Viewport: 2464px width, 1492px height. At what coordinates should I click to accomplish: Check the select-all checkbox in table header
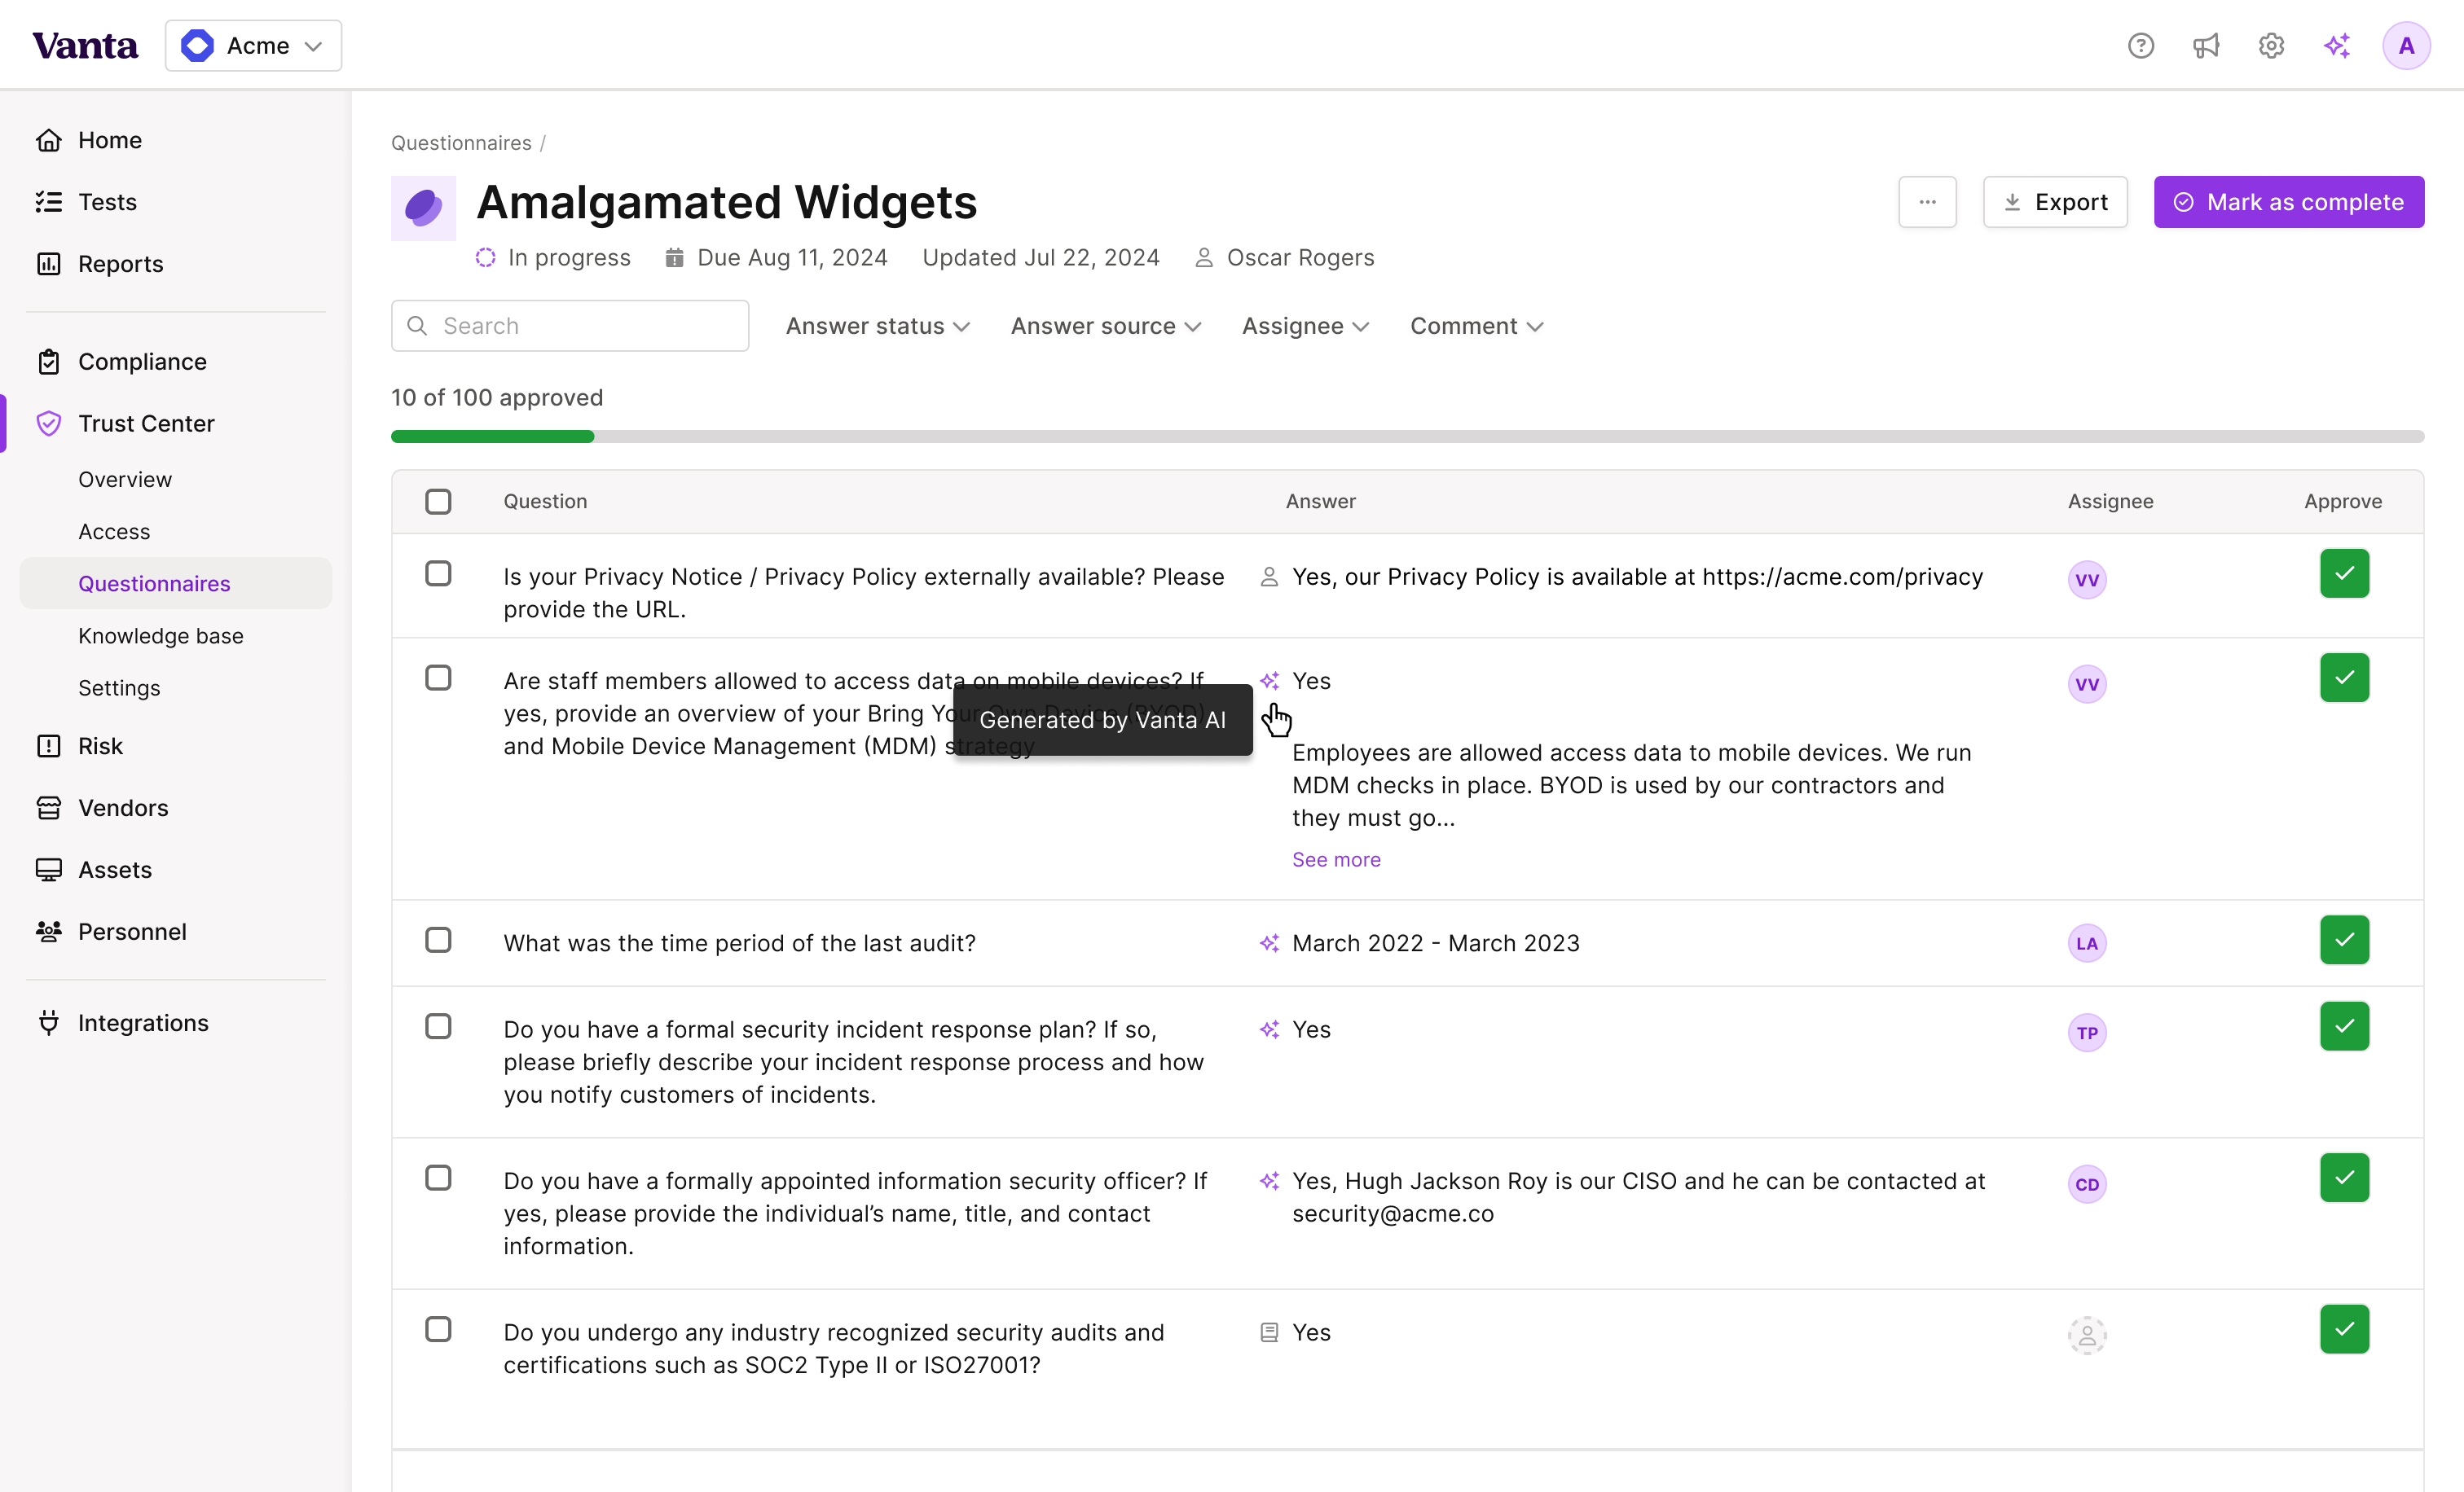[x=438, y=502]
